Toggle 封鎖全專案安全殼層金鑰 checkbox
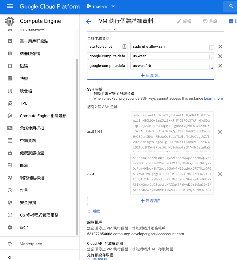Screen dimensions: 237x260 (x=89, y=94)
